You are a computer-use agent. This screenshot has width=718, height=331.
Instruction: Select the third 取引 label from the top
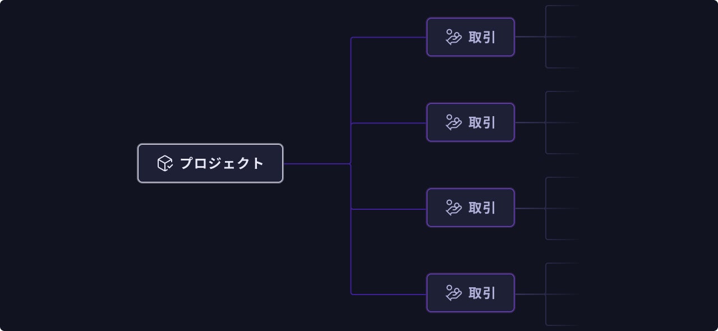coord(482,208)
